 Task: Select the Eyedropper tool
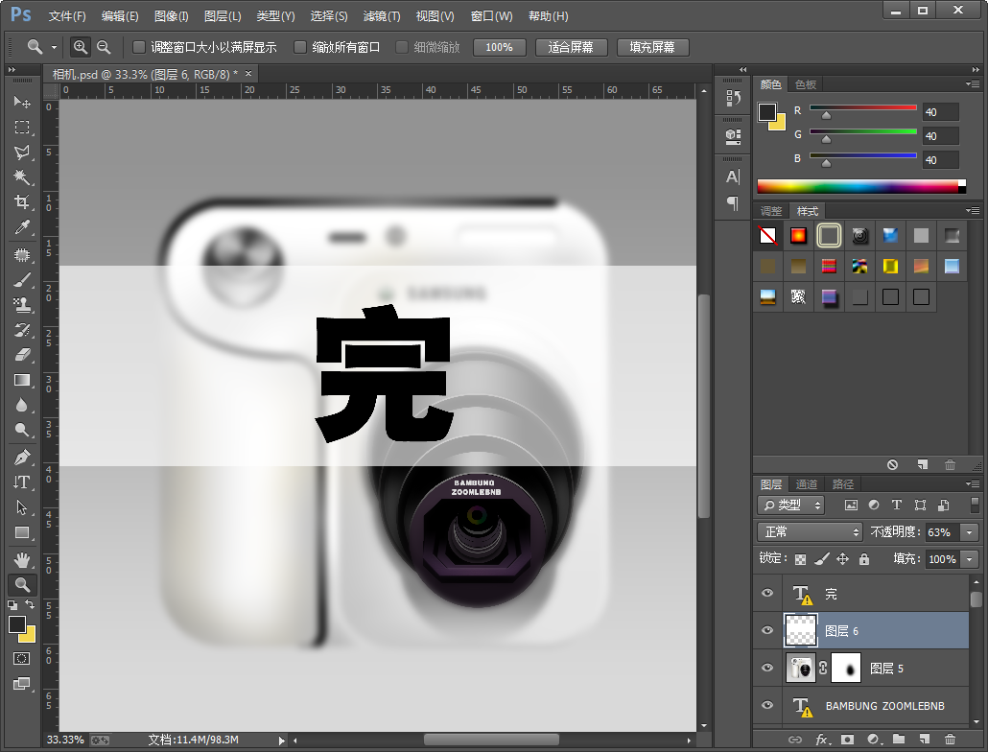click(22, 227)
